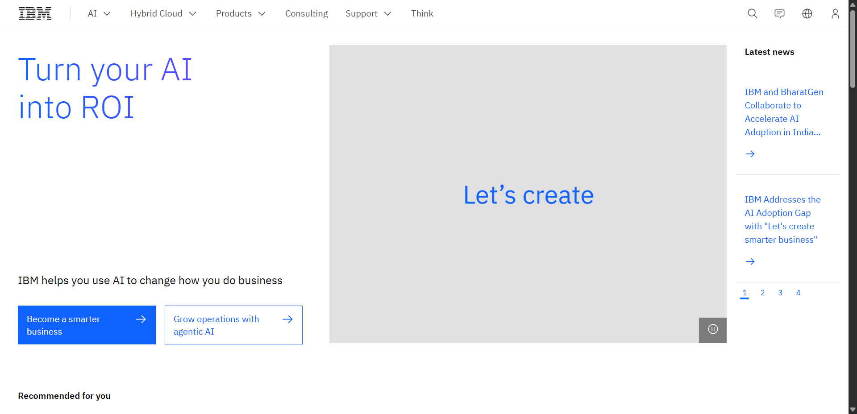Click the scrollbar up arrow

tap(853, 4)
